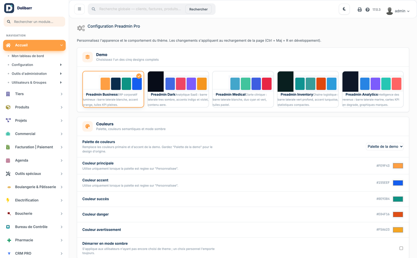Screen dimensions: 417x258
Task: Pick the Couleur succès green swatch
Action: point(398,199)
